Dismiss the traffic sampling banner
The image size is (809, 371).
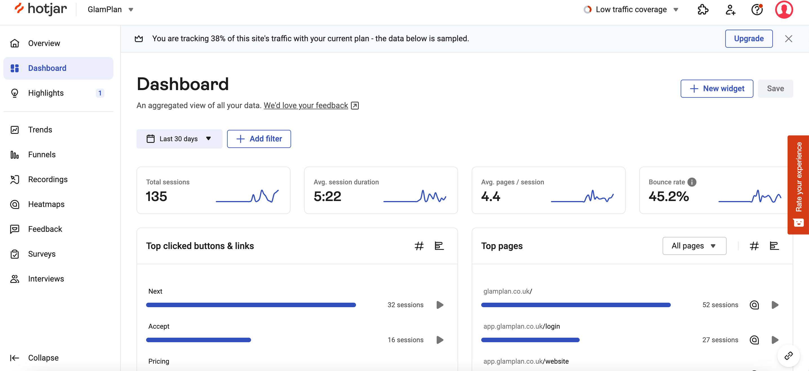pos(788,39)
